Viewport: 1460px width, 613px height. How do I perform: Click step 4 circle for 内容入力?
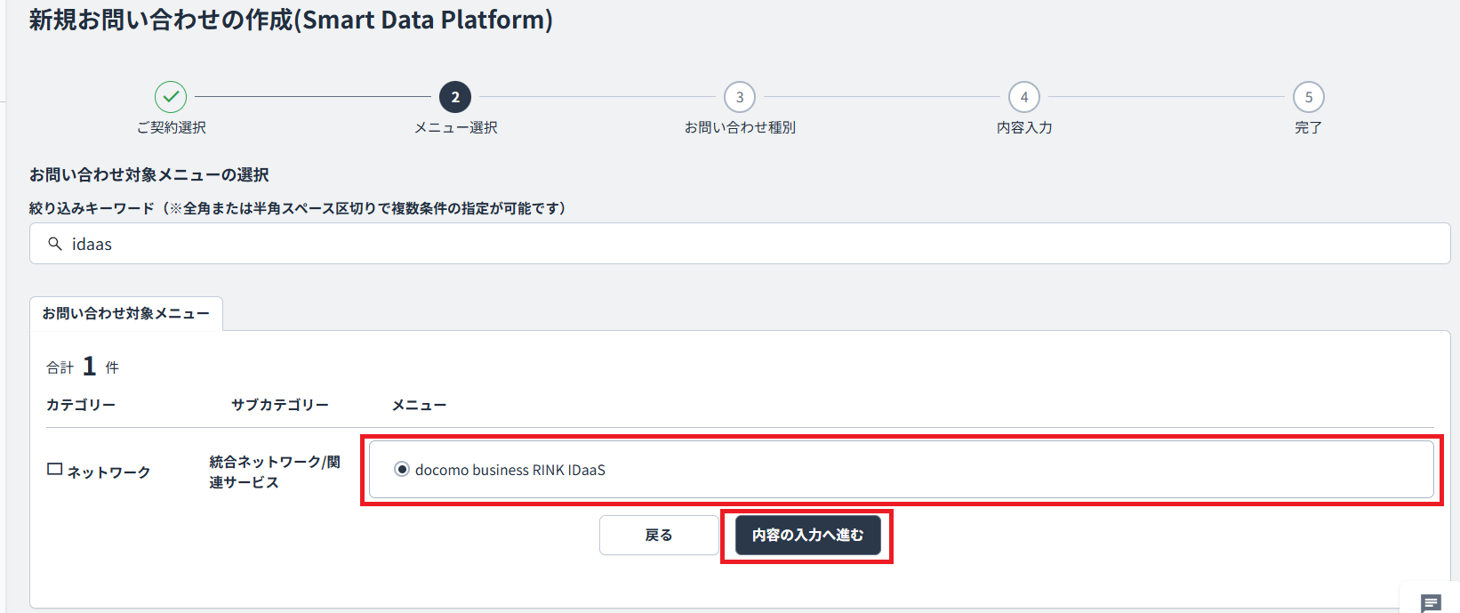pos(1024,97)
